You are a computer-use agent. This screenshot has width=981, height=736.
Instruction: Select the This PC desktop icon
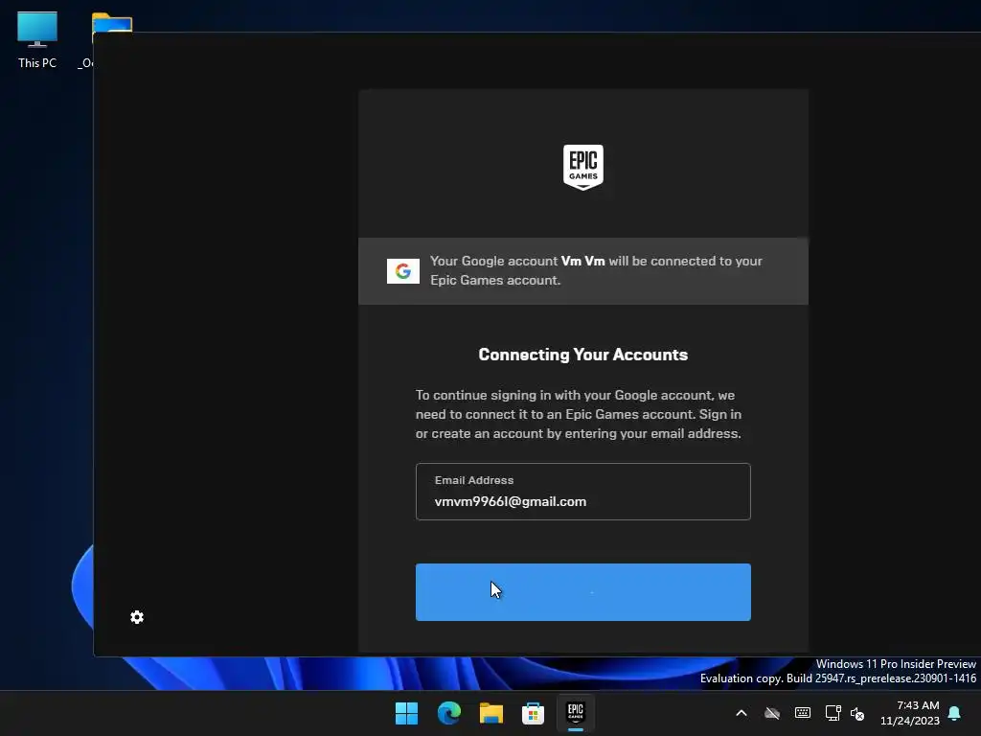[x=37, y=40]
